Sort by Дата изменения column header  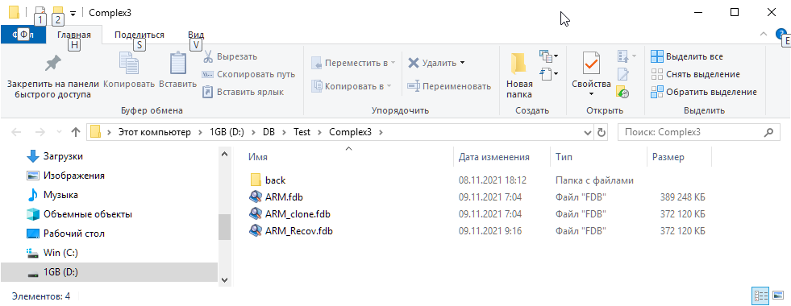493,157
